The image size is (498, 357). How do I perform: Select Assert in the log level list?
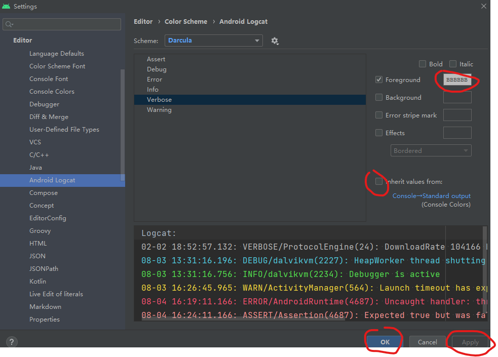point(250,59)
